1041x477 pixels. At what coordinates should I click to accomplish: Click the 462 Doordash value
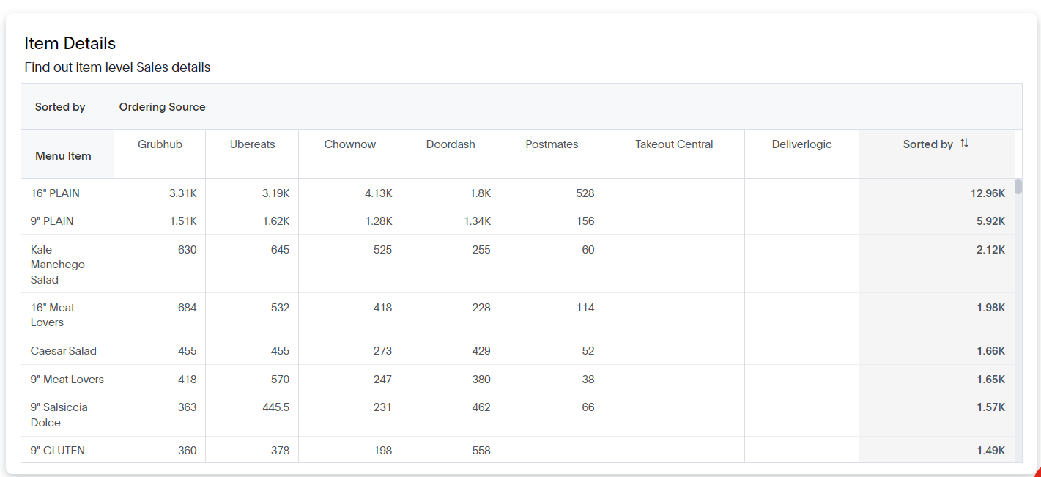tap(481, 407)
